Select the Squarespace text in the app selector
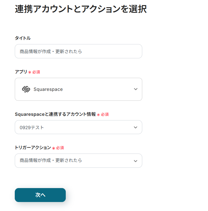This screenshot has width=208, height=211. coord(48,89)
